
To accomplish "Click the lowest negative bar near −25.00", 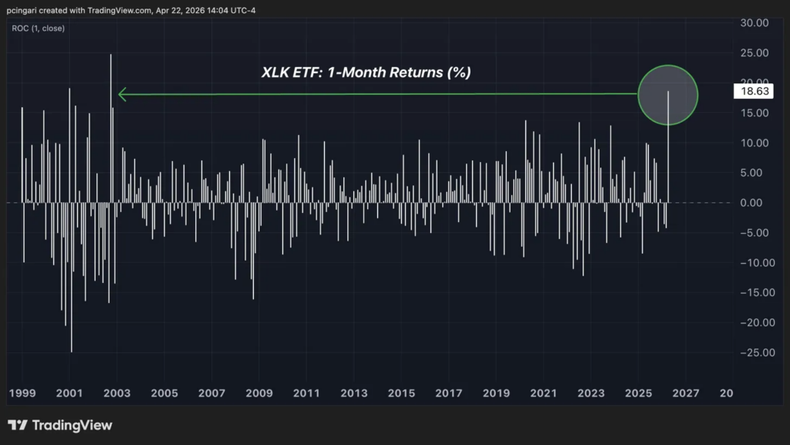I will coord(72,278).
